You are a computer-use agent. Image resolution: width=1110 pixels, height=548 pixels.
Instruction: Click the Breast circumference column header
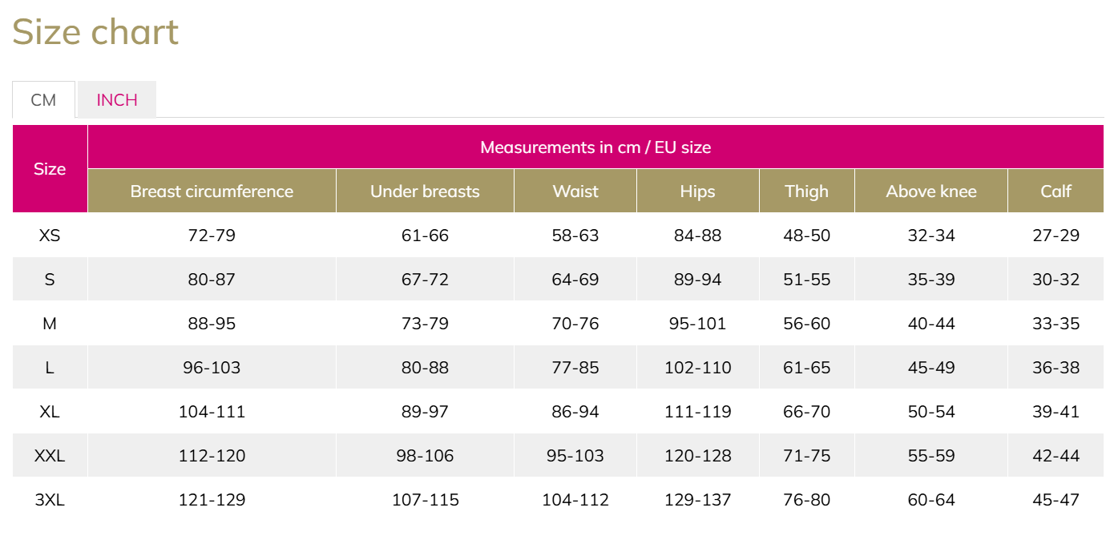click(x=212, y=191)
